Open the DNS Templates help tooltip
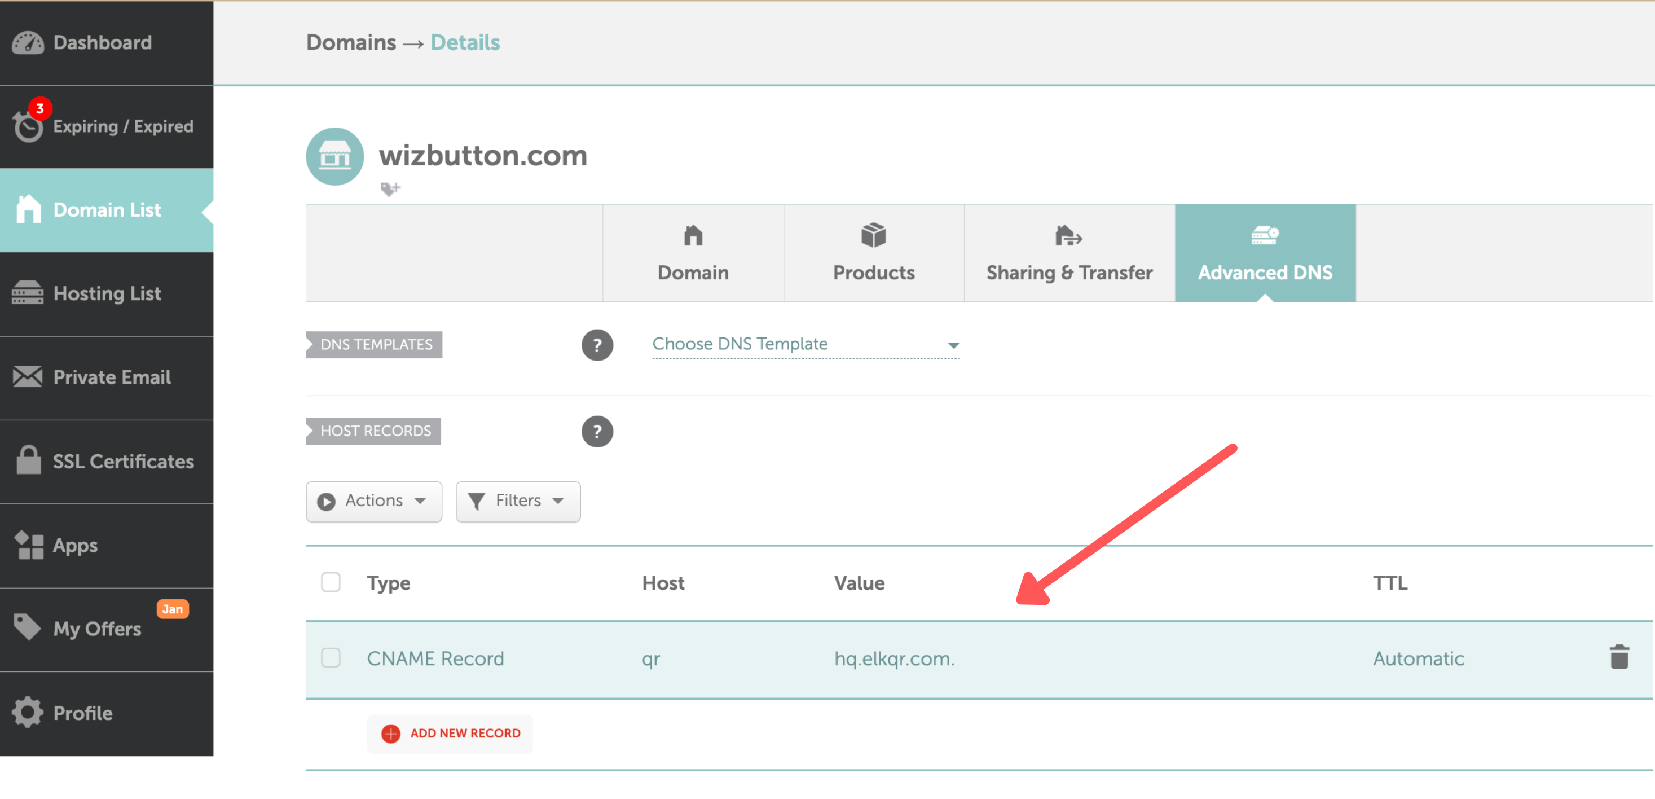The height and width of the screenshot is (799, 1655). tap(597, 345)
